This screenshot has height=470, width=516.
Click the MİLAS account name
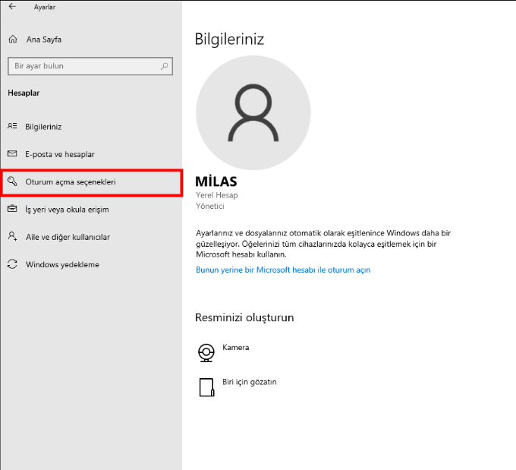pyautogui.click(x=216, y=181)
